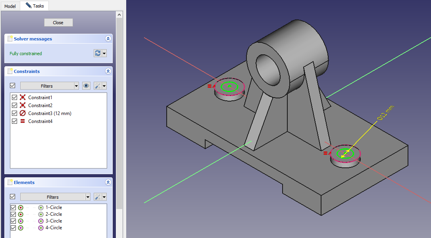
Task: Click the Constraints settings wrench icon
Action: 98,86
